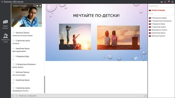
Task: Click flag icon beside 9 Екатерина Азеева
Action: pyautogui.click(x=150, y=18)
